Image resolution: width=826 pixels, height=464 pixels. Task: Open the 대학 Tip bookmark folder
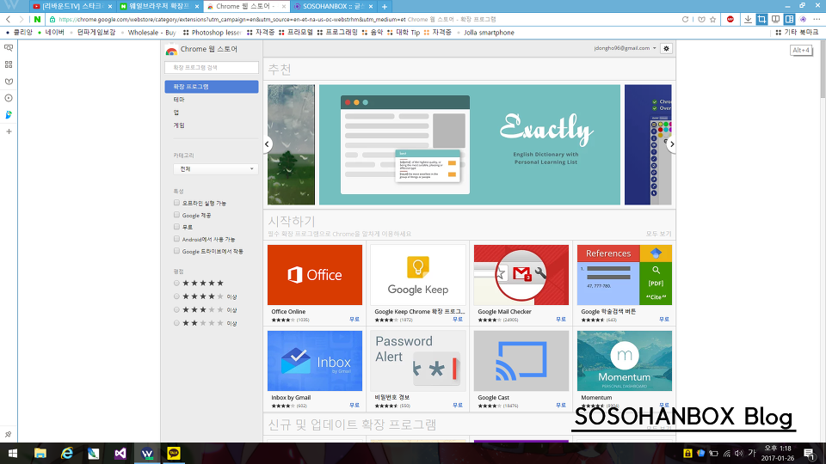403,33
